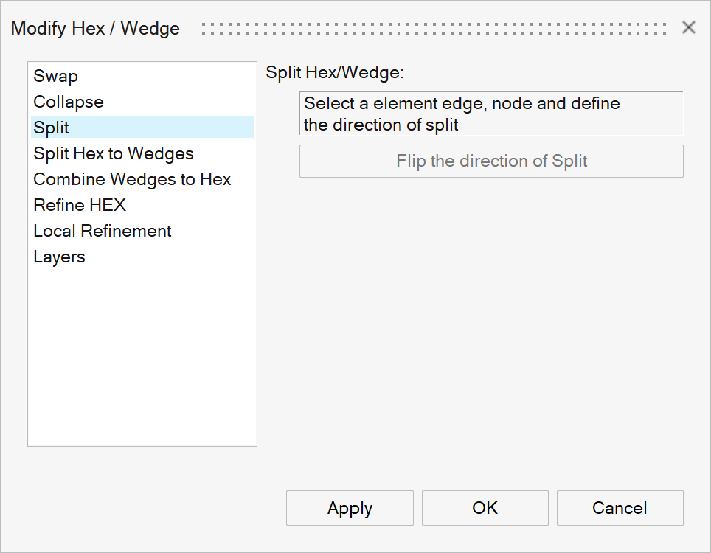Confirm with the OK button
Viewport: 711px width, 553px height.
[485, 508]
